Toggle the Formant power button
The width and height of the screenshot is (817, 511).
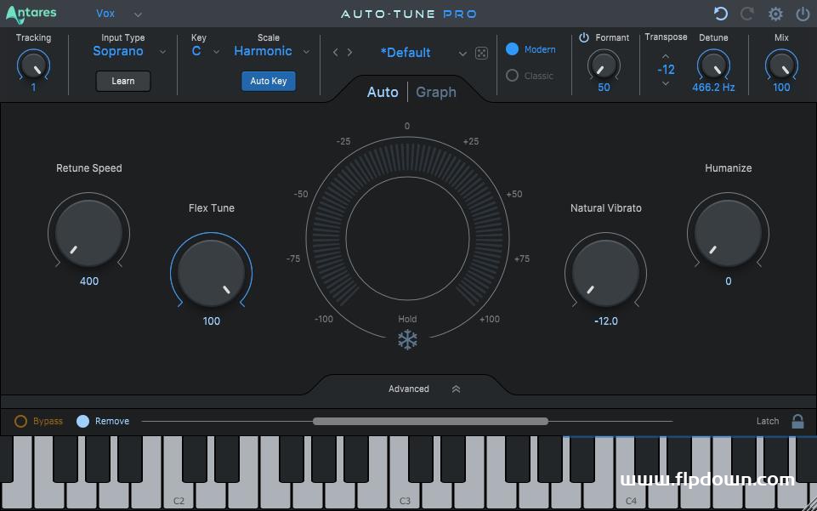pyautogui.click(x=584, y=37)
